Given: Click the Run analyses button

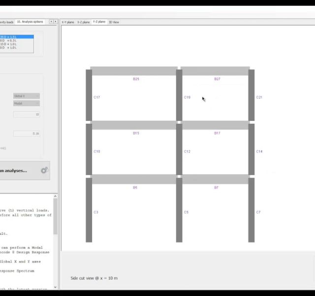Looking at the screenshot, I should 25,171.
